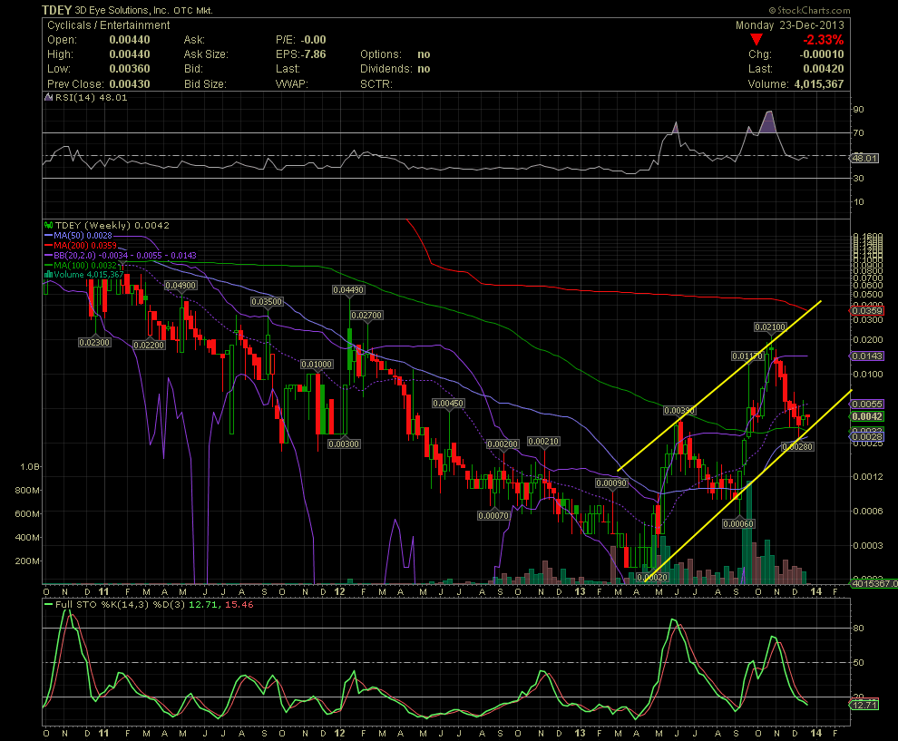898x741 pixels.
Task: Click the Dividends: no entry
Action: pyautogui.click(x=395, y=69)
